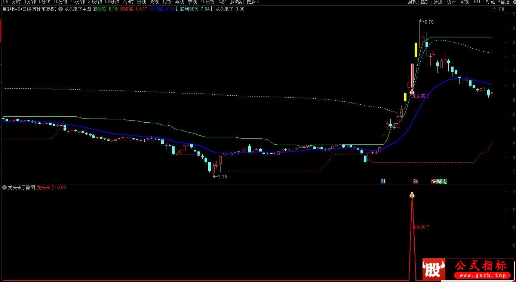Click the yellow candlestick near peak
This screenshot has height=282, width=516.
[416, 50]
